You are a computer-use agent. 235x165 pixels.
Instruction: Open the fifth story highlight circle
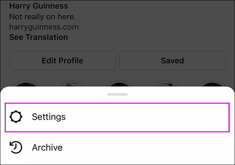[x=210, y=84]
